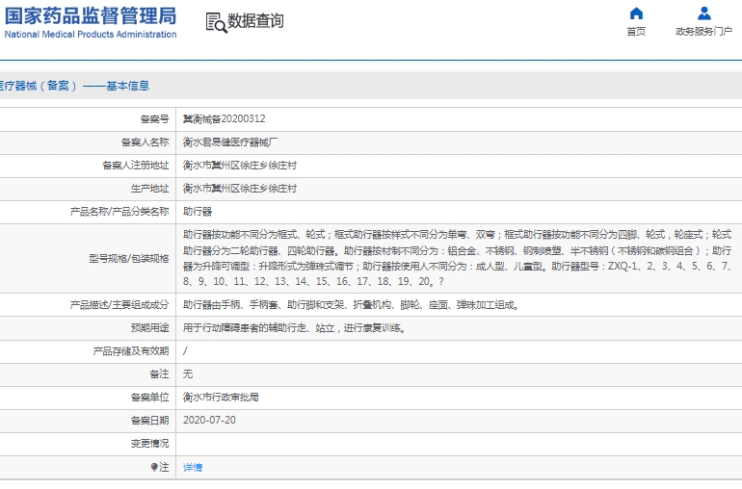
Task: Click the 衡水市行政审批局 value
Action: [221, 398]
